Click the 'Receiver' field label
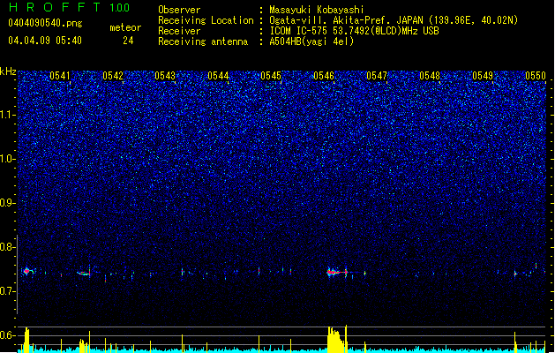Screen dimensions: 555x353 (179, 31)
